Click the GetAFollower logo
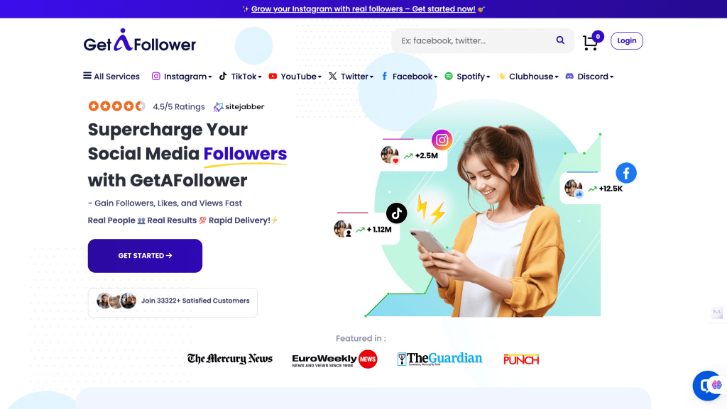727x409 pixels. pos(140,40)
